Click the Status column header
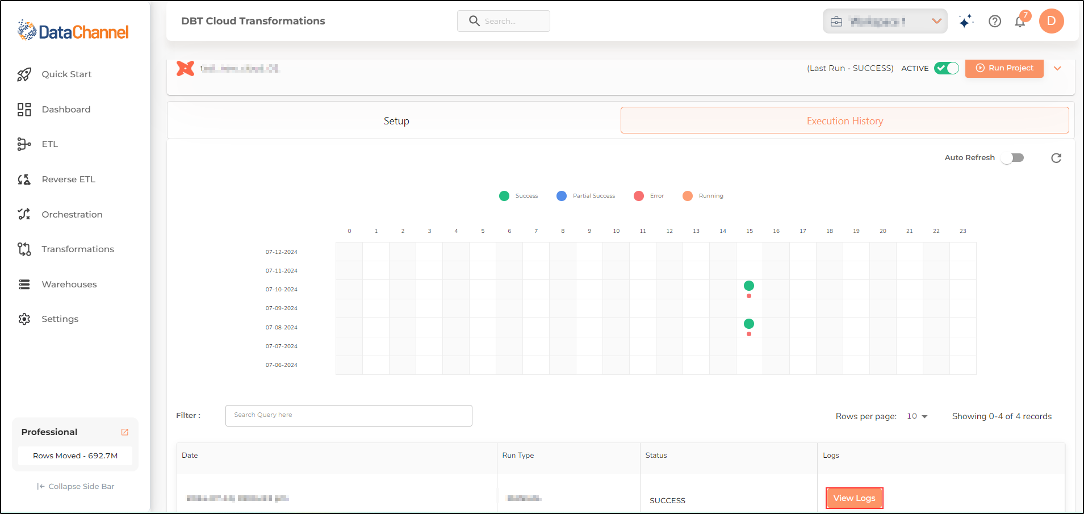This screenshot has width=1084, height=514. click(656, 456)
